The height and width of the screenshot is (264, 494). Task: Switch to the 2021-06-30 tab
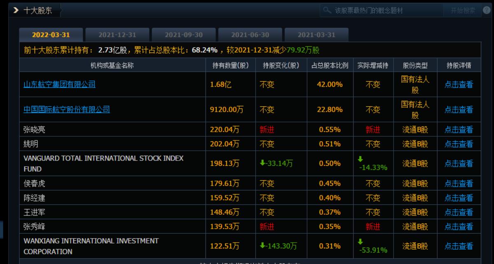(250, 35)
